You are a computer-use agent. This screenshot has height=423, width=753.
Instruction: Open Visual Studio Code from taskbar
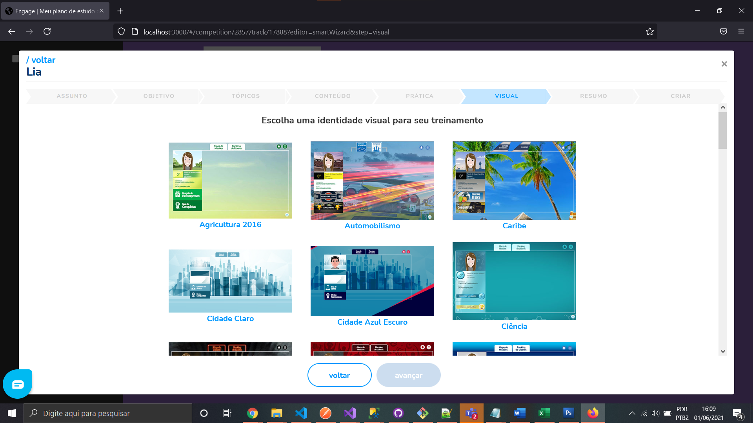click(301, 413)
